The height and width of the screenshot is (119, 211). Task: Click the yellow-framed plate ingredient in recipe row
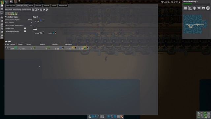(x=73, y=48)
